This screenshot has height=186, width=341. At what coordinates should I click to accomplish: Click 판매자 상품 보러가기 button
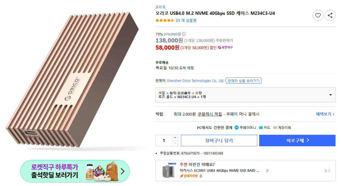pyautogui.click(x=244, y=81)
